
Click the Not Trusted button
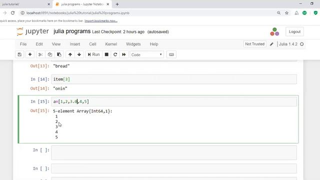click(x=254, y=44)
